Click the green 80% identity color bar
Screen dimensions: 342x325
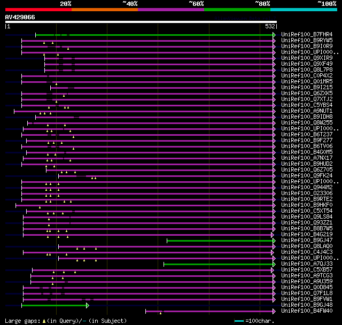[x=237, y=10]
